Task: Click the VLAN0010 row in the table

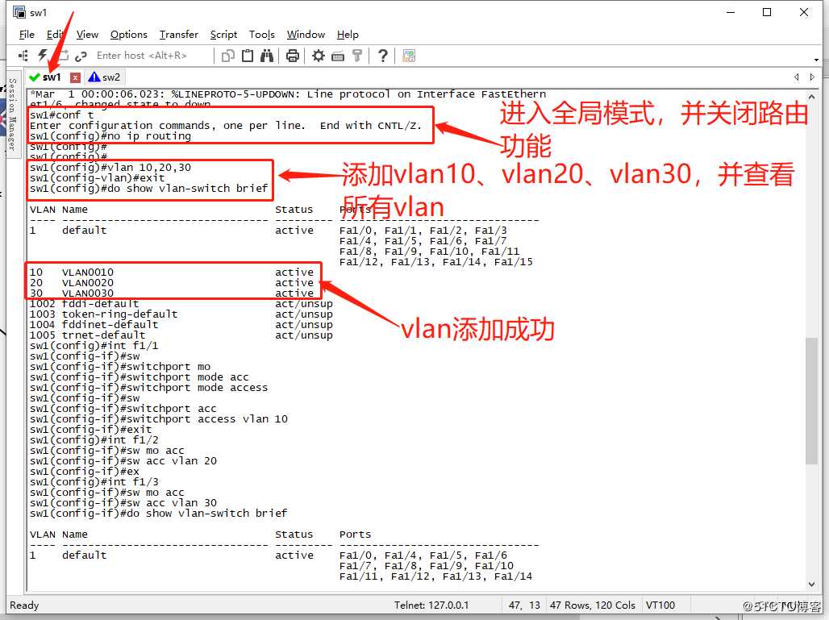Action: click(x=171, y=273)
